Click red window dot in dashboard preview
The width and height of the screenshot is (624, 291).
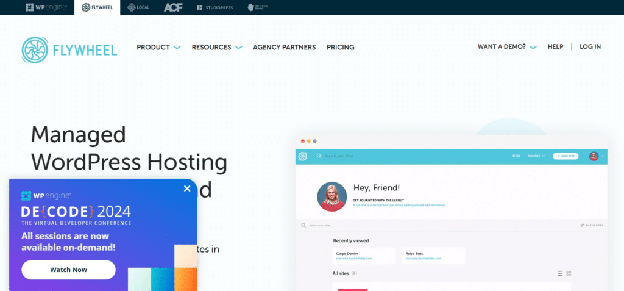click(x=302, y=141)
